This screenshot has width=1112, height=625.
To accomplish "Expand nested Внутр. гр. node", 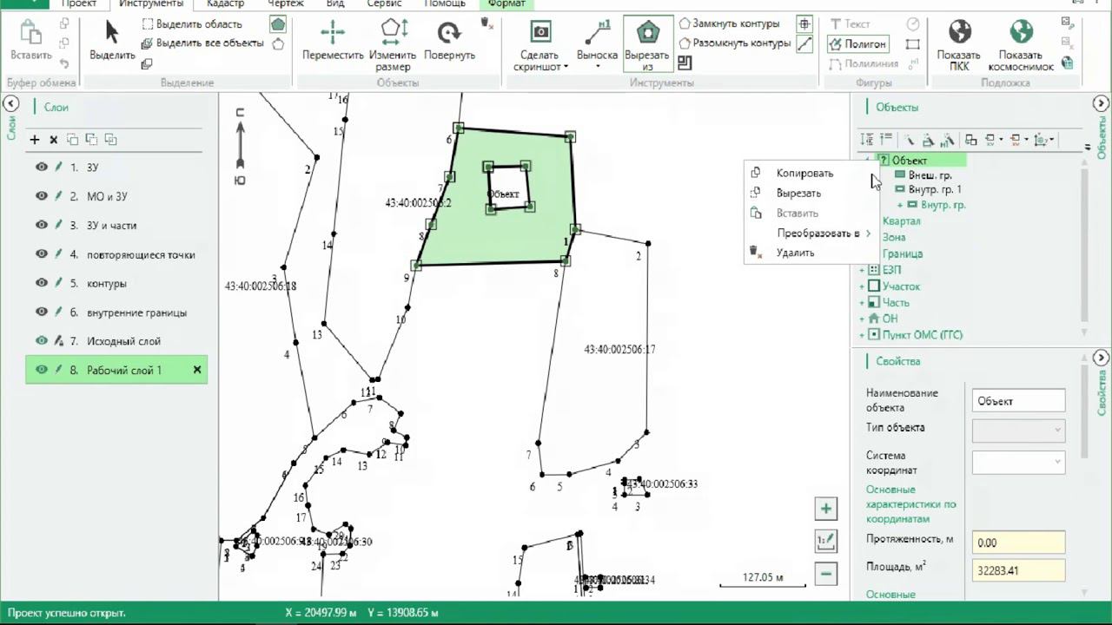I will pos(900,206).
